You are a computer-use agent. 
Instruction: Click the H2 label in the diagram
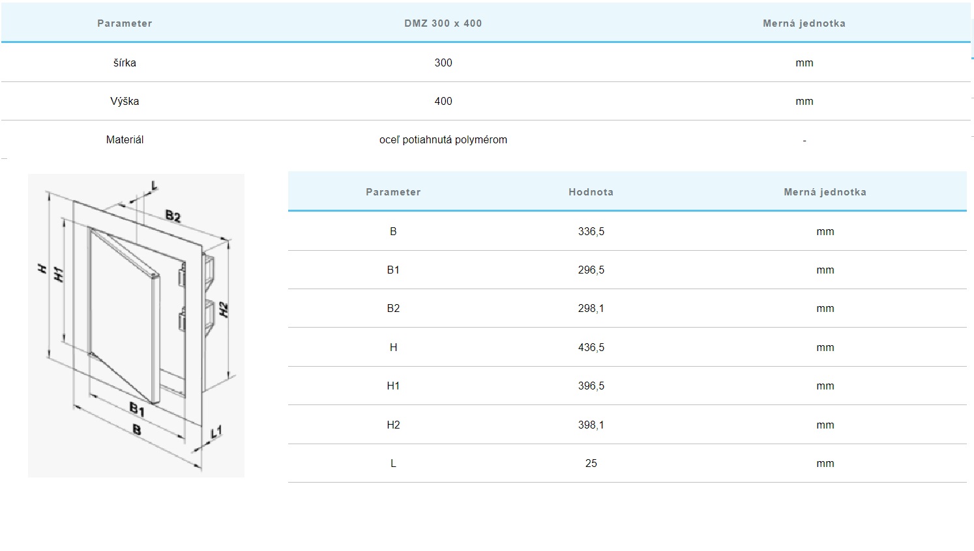pyautogui.click(x=224, y=309)
